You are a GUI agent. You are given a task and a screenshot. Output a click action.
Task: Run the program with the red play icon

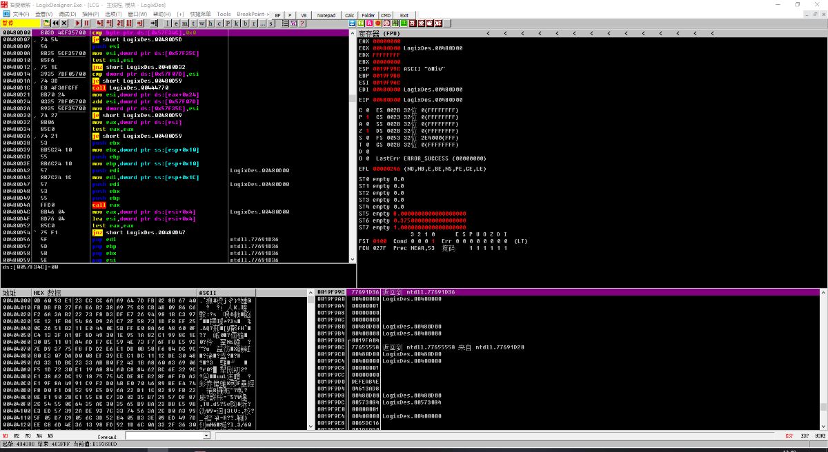click(78, 23)
